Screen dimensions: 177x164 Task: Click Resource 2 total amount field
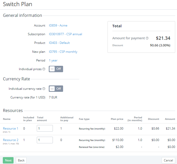(45, 140)
